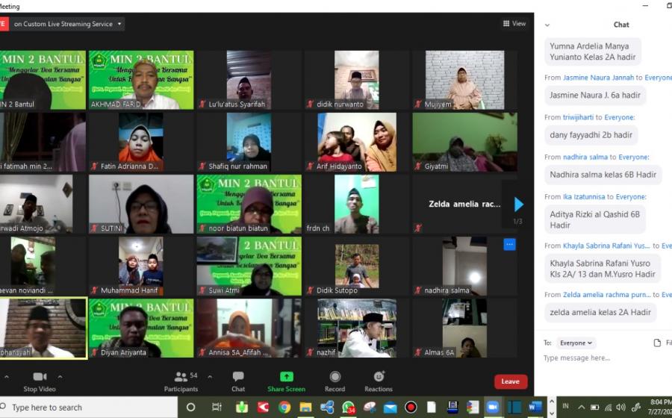Click the blue more options button on nadhira salma
Viewport: 672px width, 418px height.
coord(509,244)
